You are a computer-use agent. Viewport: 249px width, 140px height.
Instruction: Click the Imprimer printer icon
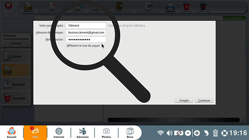170,7
